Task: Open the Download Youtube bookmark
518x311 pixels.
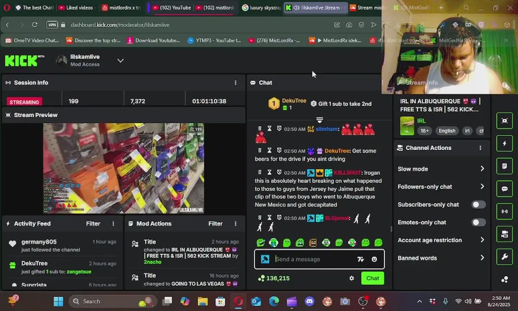Action: point(153,40)
